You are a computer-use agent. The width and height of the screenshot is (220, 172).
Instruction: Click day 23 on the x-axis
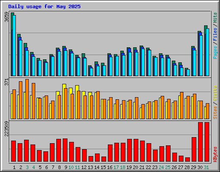(155, 167)
